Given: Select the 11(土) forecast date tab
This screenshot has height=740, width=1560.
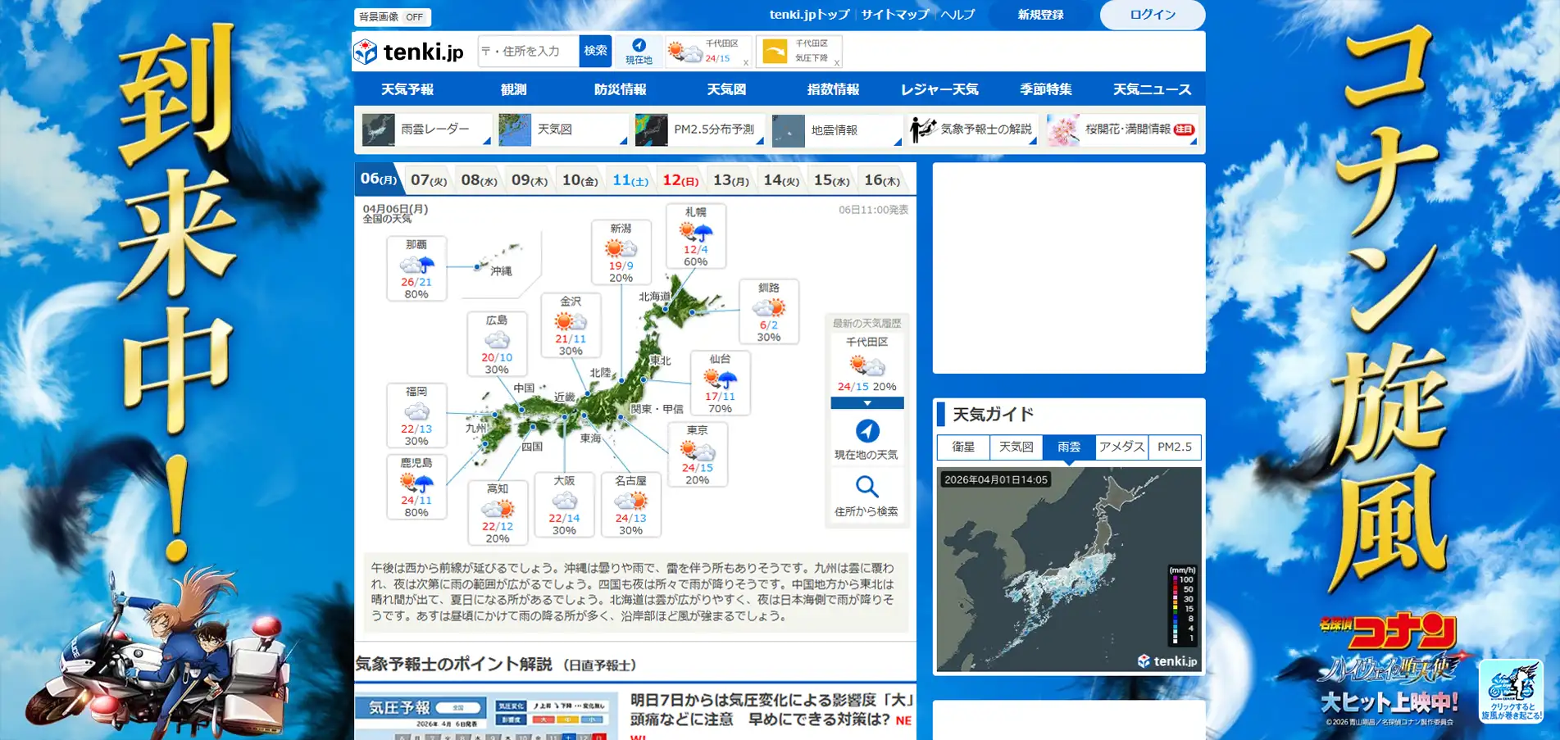Looking at the screenshot, I should pos(630,180).
